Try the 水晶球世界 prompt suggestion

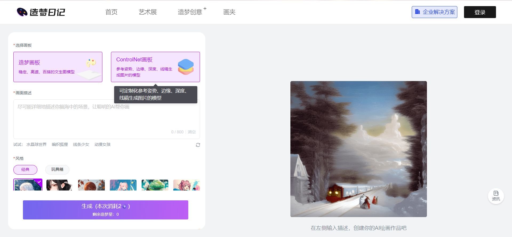pos(36,145)
